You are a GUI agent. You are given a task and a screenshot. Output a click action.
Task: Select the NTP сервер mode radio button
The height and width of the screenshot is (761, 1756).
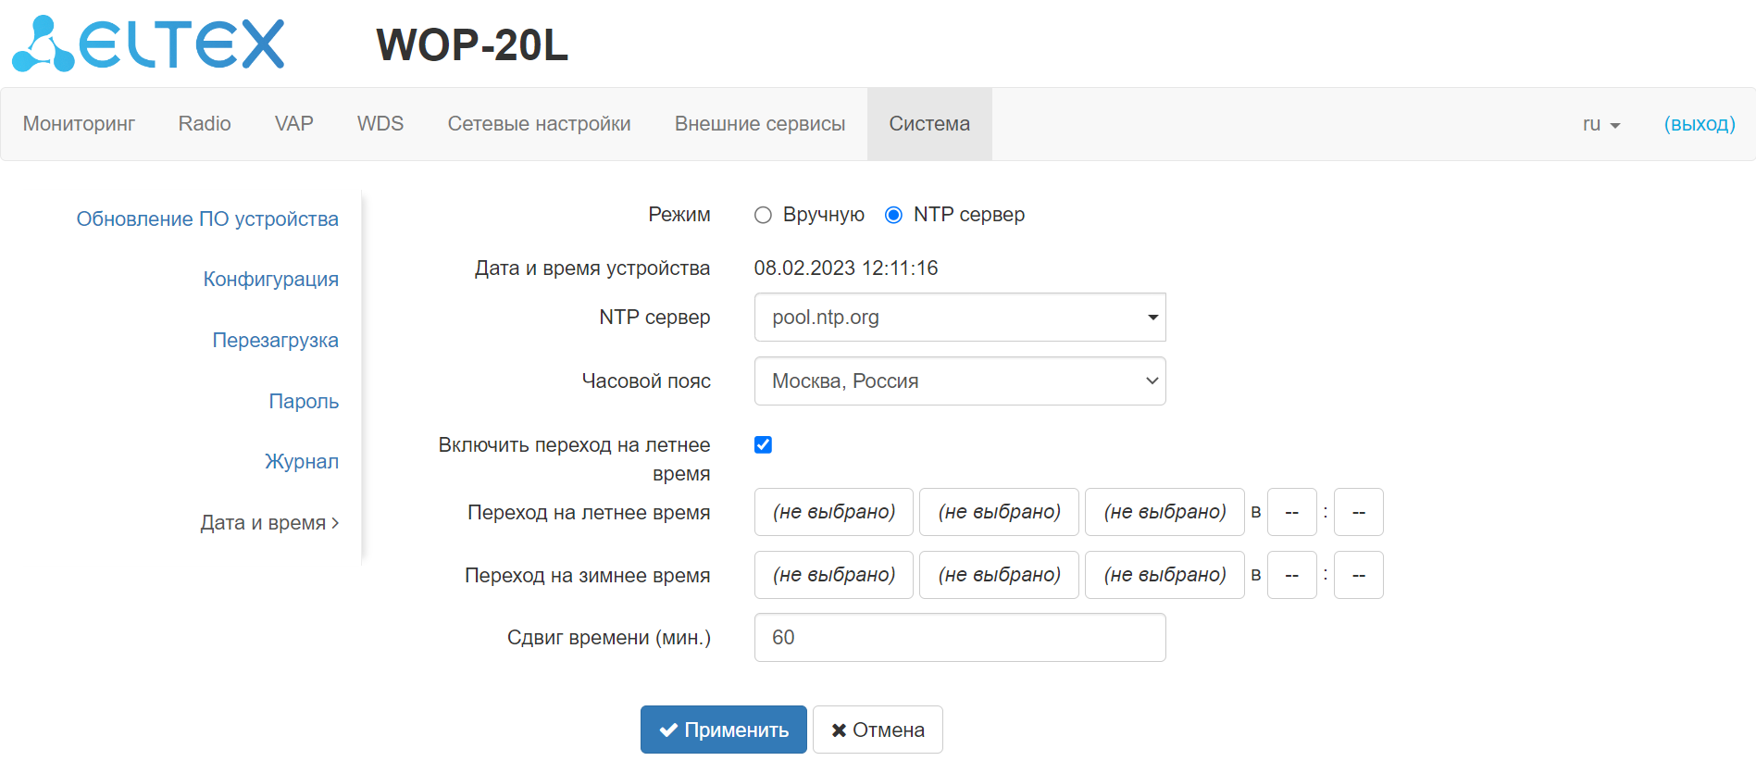[x=893, y=216]
